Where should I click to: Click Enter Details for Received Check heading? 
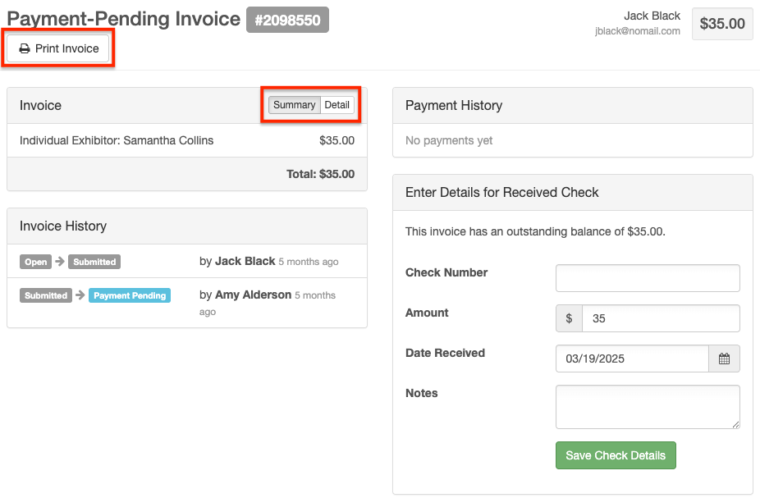click(x=501, y=192)
